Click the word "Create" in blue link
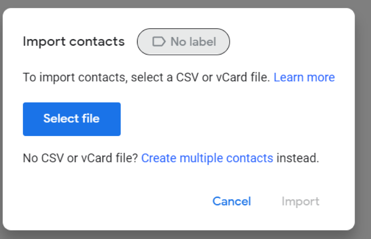Screen dimensions: 371x239 (159, 158)
